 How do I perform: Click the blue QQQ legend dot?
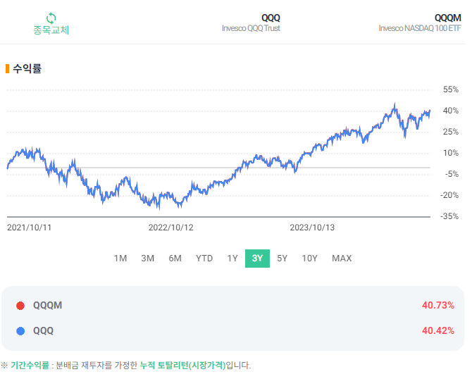[20, 330]
